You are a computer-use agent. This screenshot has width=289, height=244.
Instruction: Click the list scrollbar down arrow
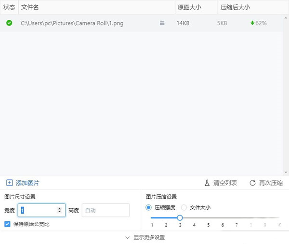[286, 172]
